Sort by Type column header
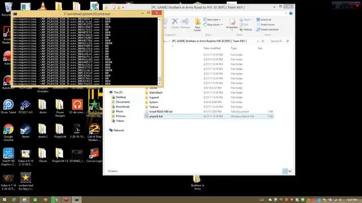The width and height of the screenshot is (362, 203). [x=234, y=48]
